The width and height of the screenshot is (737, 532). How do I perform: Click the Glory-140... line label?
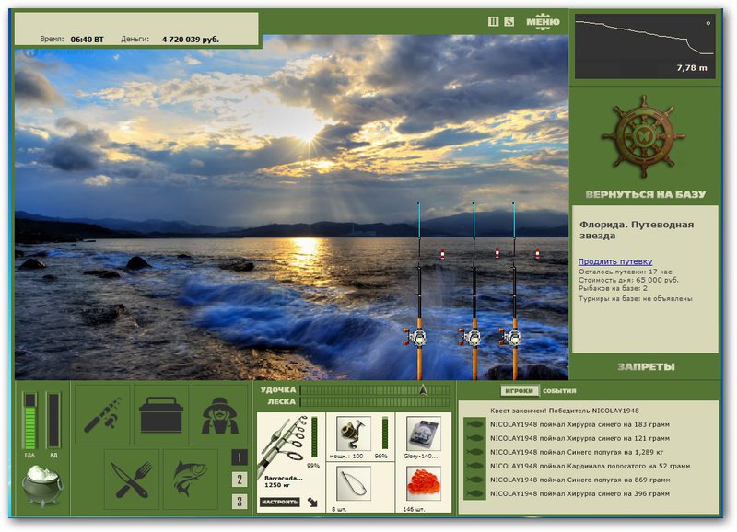coord(420,456)
